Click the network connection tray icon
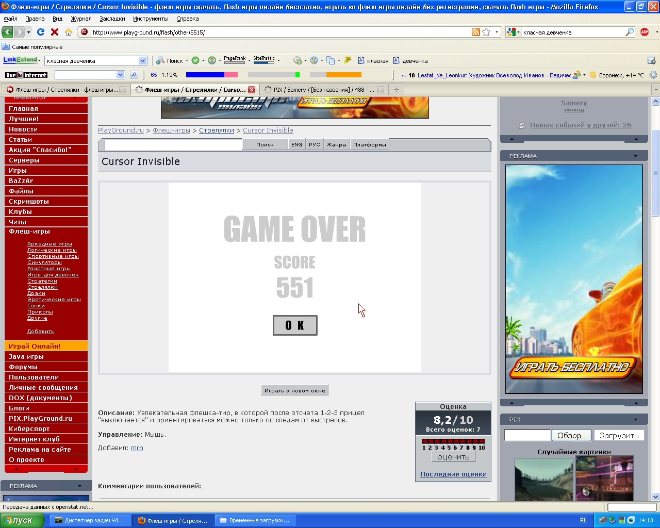The image size is (660, 528). pyautogui.click(x=603, y=520)
